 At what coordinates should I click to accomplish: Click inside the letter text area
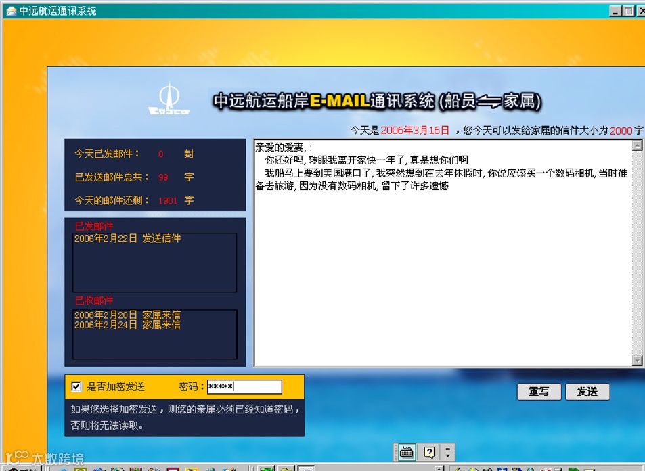tap(443, 253)
